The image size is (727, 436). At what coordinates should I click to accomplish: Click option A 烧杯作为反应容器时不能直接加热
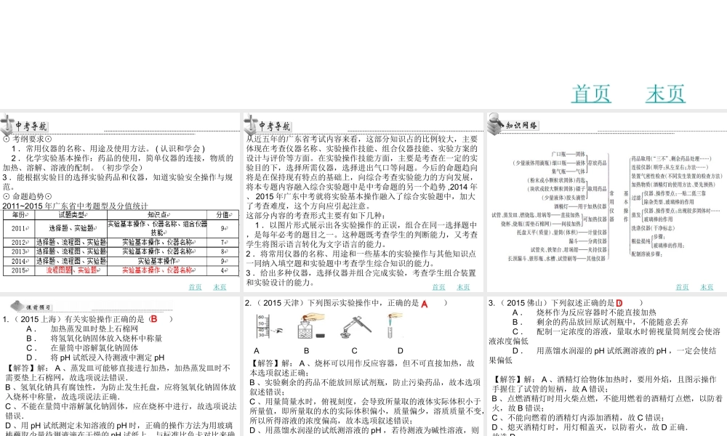click(585, 312)
